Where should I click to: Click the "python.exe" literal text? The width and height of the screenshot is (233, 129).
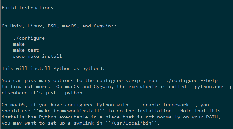click(209, 87)
